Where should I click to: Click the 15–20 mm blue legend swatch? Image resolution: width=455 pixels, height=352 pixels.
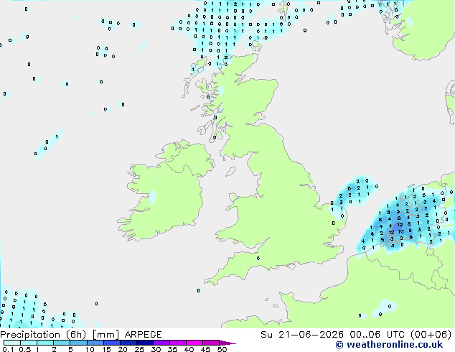(112, 343)
